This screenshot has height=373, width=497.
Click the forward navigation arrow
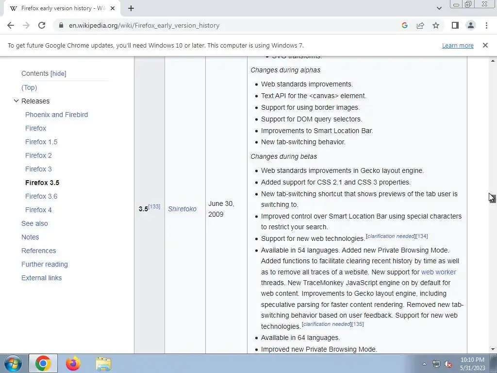(x=26, y=25)
